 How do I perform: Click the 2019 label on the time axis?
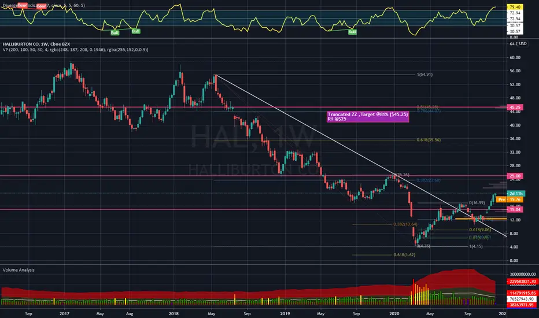(285, 313)
